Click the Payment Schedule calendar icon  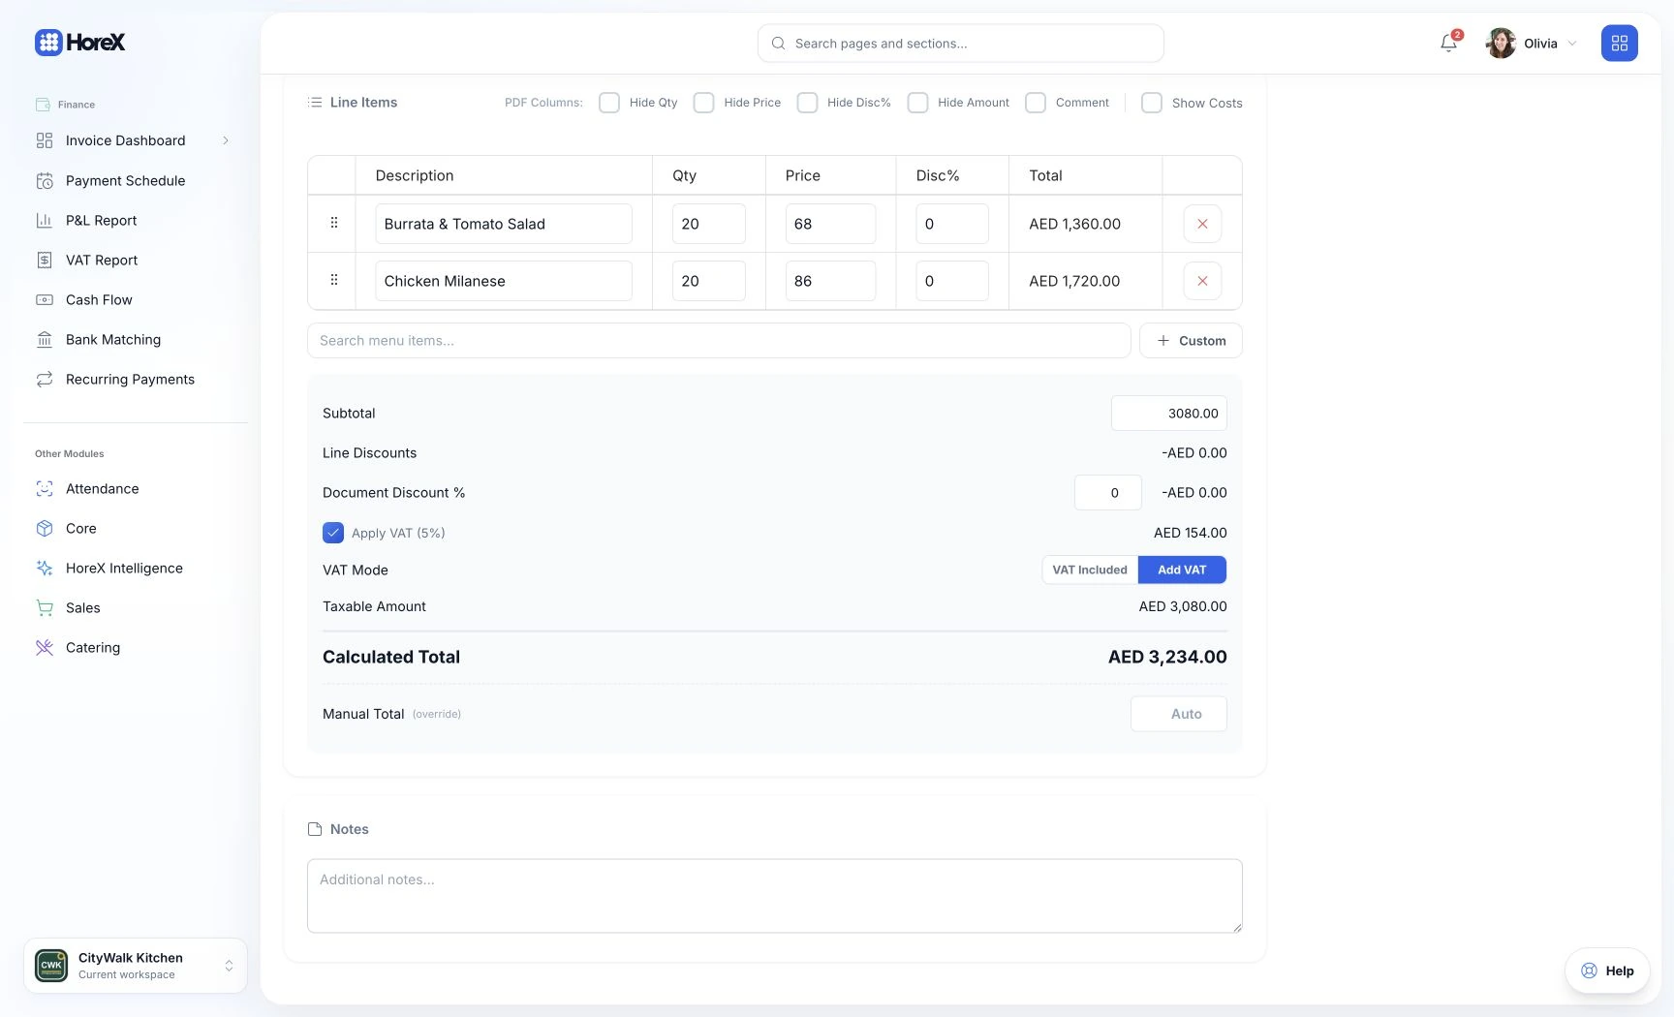click(45, 180)
